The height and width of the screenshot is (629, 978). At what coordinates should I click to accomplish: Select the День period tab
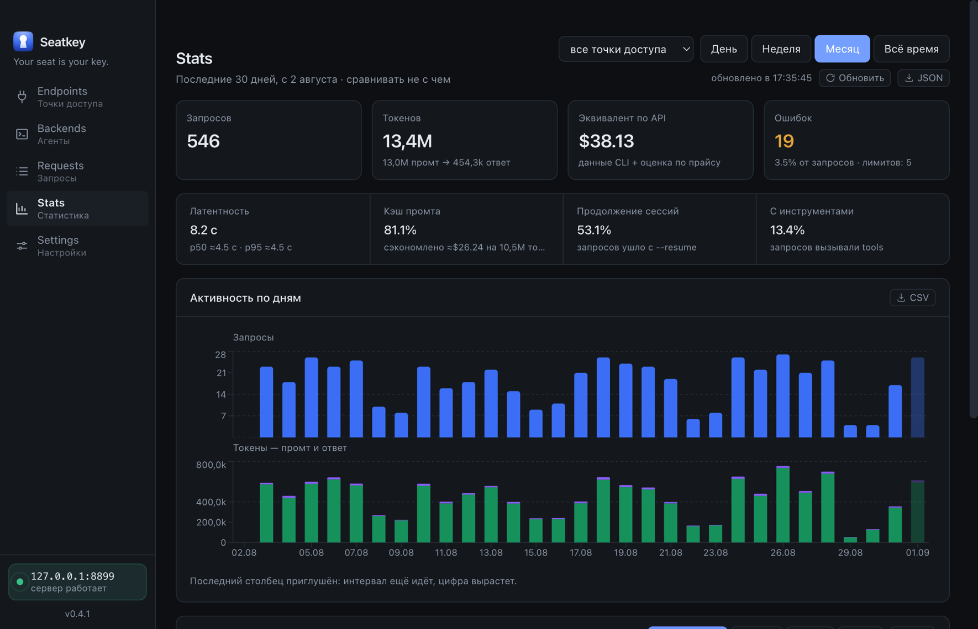tap(724, 49)
